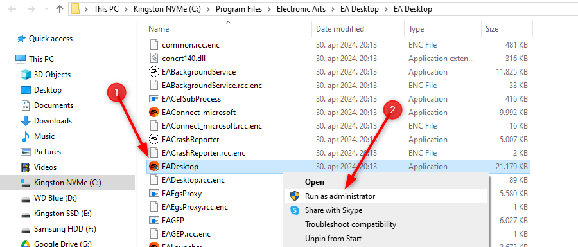Select concrt140.dll file icon

coord(153,59)
